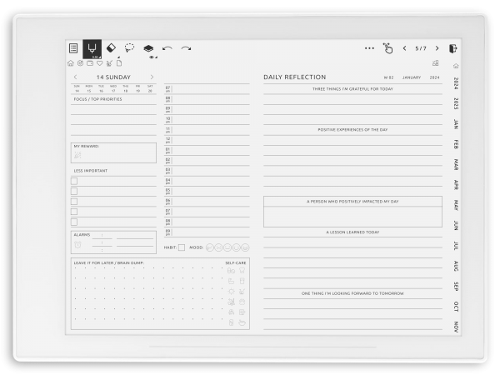Open the JUN month tab
Viewport: 500px width, 375px height.
pos(456,226)
